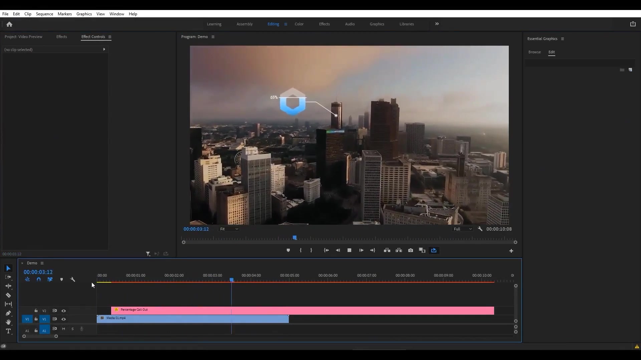
Task: Click the Razor tool in toolbar
Action: pos(8,295)
